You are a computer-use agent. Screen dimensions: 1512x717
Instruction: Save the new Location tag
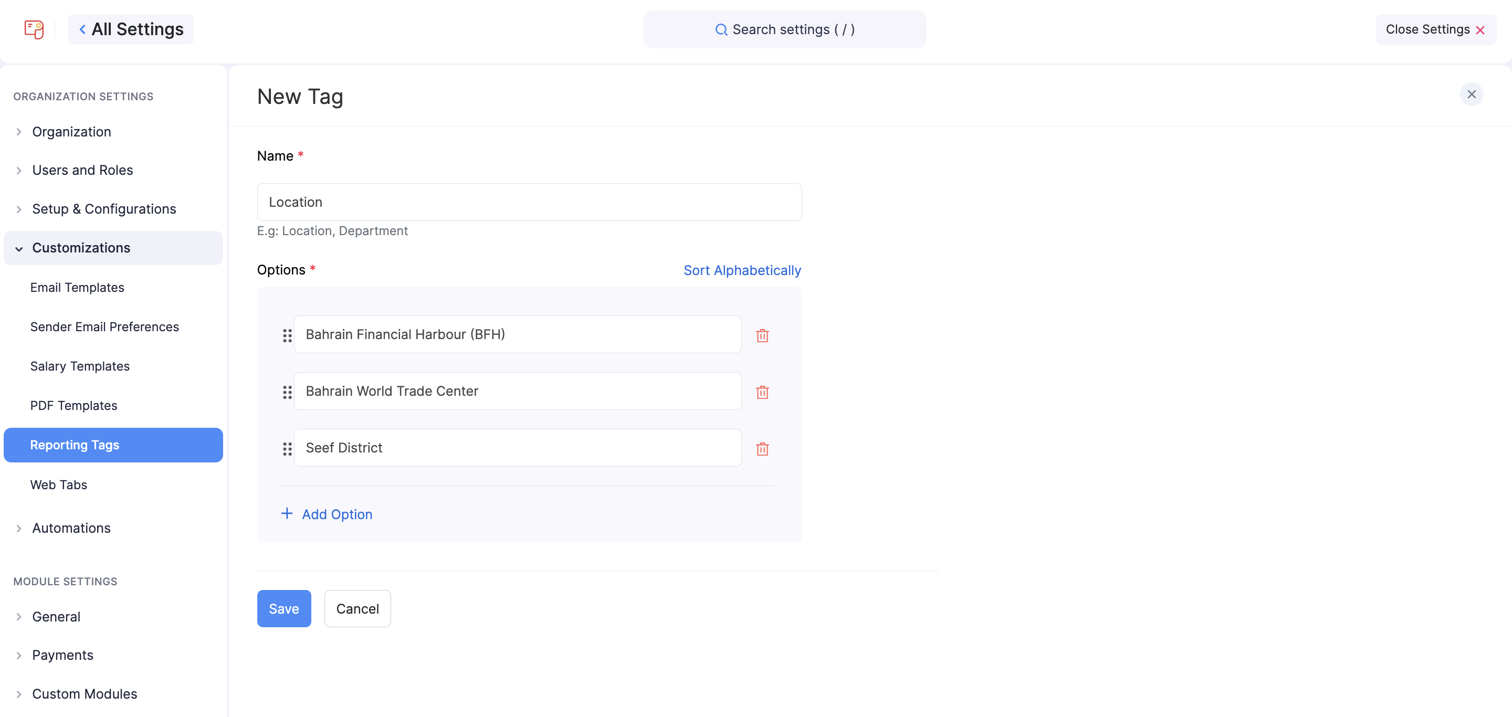coord(283,608)
